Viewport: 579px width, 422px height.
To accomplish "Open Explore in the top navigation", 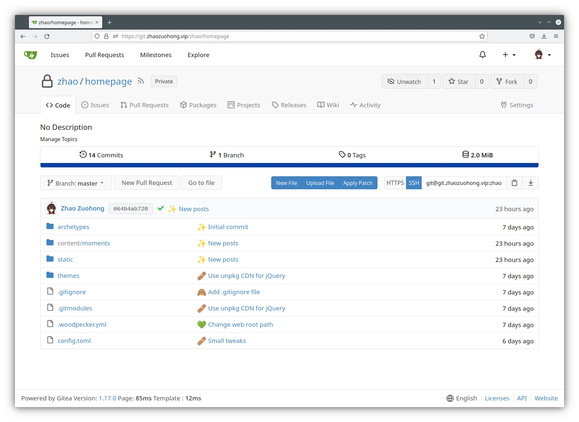I will coord(198,55).
